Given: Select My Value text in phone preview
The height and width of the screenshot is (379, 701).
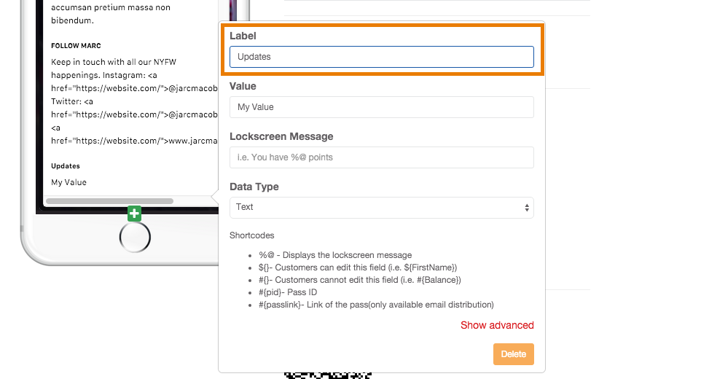Looking at the screenshot, I should (68, 182).
